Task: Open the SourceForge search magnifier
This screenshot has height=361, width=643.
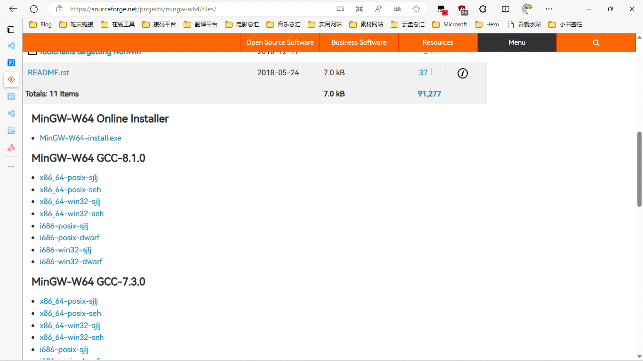Action: (x=596, y=43)
